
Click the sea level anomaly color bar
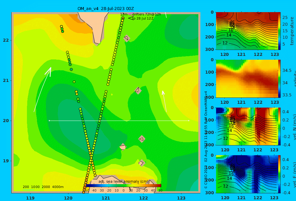(x=124, y=186)
